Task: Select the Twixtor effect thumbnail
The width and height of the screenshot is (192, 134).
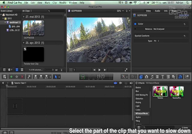Action: point(160,91)
